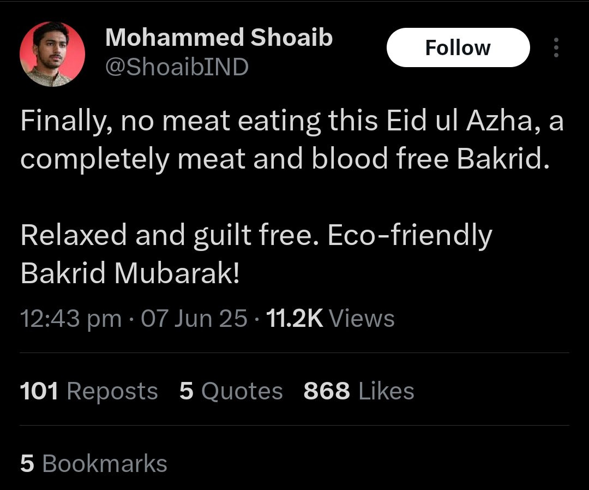The width and height of the screenshot is (589, 490).
Task: Open the Mohammed Shoaib display name link
Action: tap(219, 38)
